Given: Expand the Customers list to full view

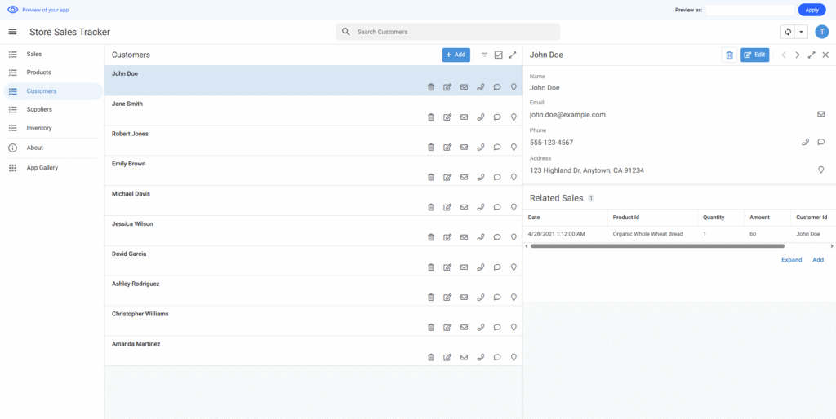Looking at the screenshot, I should coord(513,55).
